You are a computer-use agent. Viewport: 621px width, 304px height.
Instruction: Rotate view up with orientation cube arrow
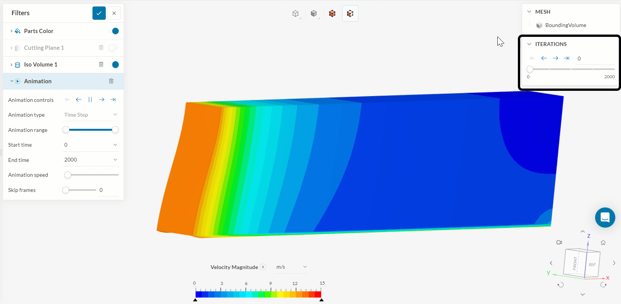pos(583,231)
